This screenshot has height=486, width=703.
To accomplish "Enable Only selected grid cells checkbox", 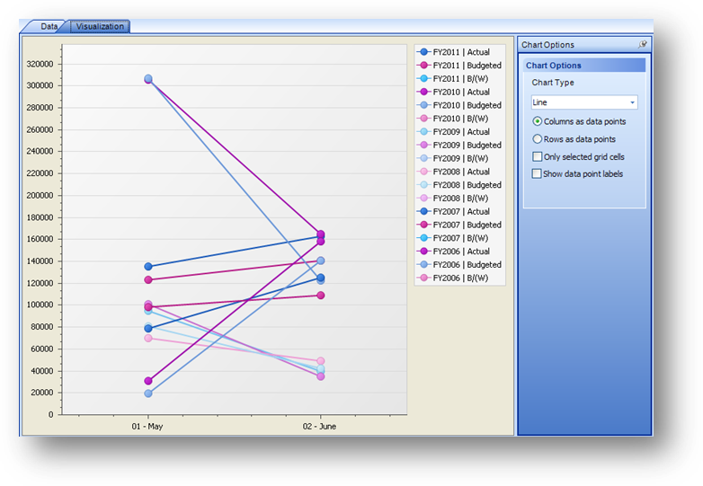I will point(537,157).
